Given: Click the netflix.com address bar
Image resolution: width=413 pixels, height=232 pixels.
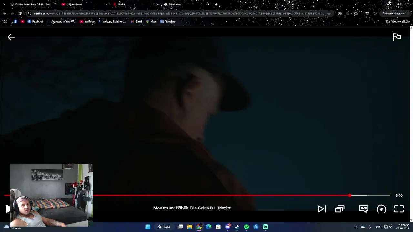Looking at the screenshot, I should [x=179, y=14].
